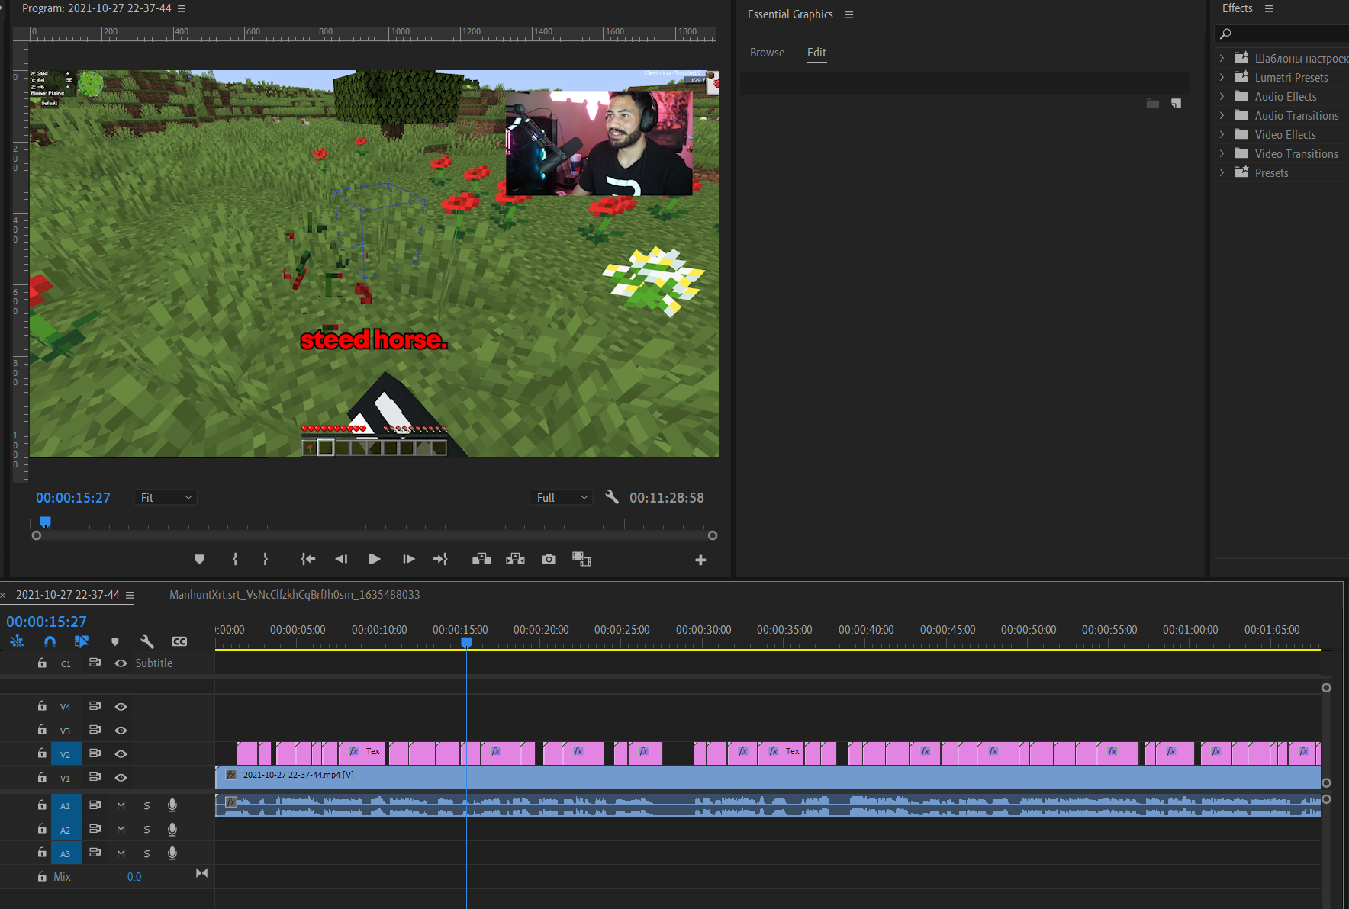The height and width of the screenshot is (909, 1349).
Task: Add a marker using the program monitor marker icon
Action: [199, 559]
